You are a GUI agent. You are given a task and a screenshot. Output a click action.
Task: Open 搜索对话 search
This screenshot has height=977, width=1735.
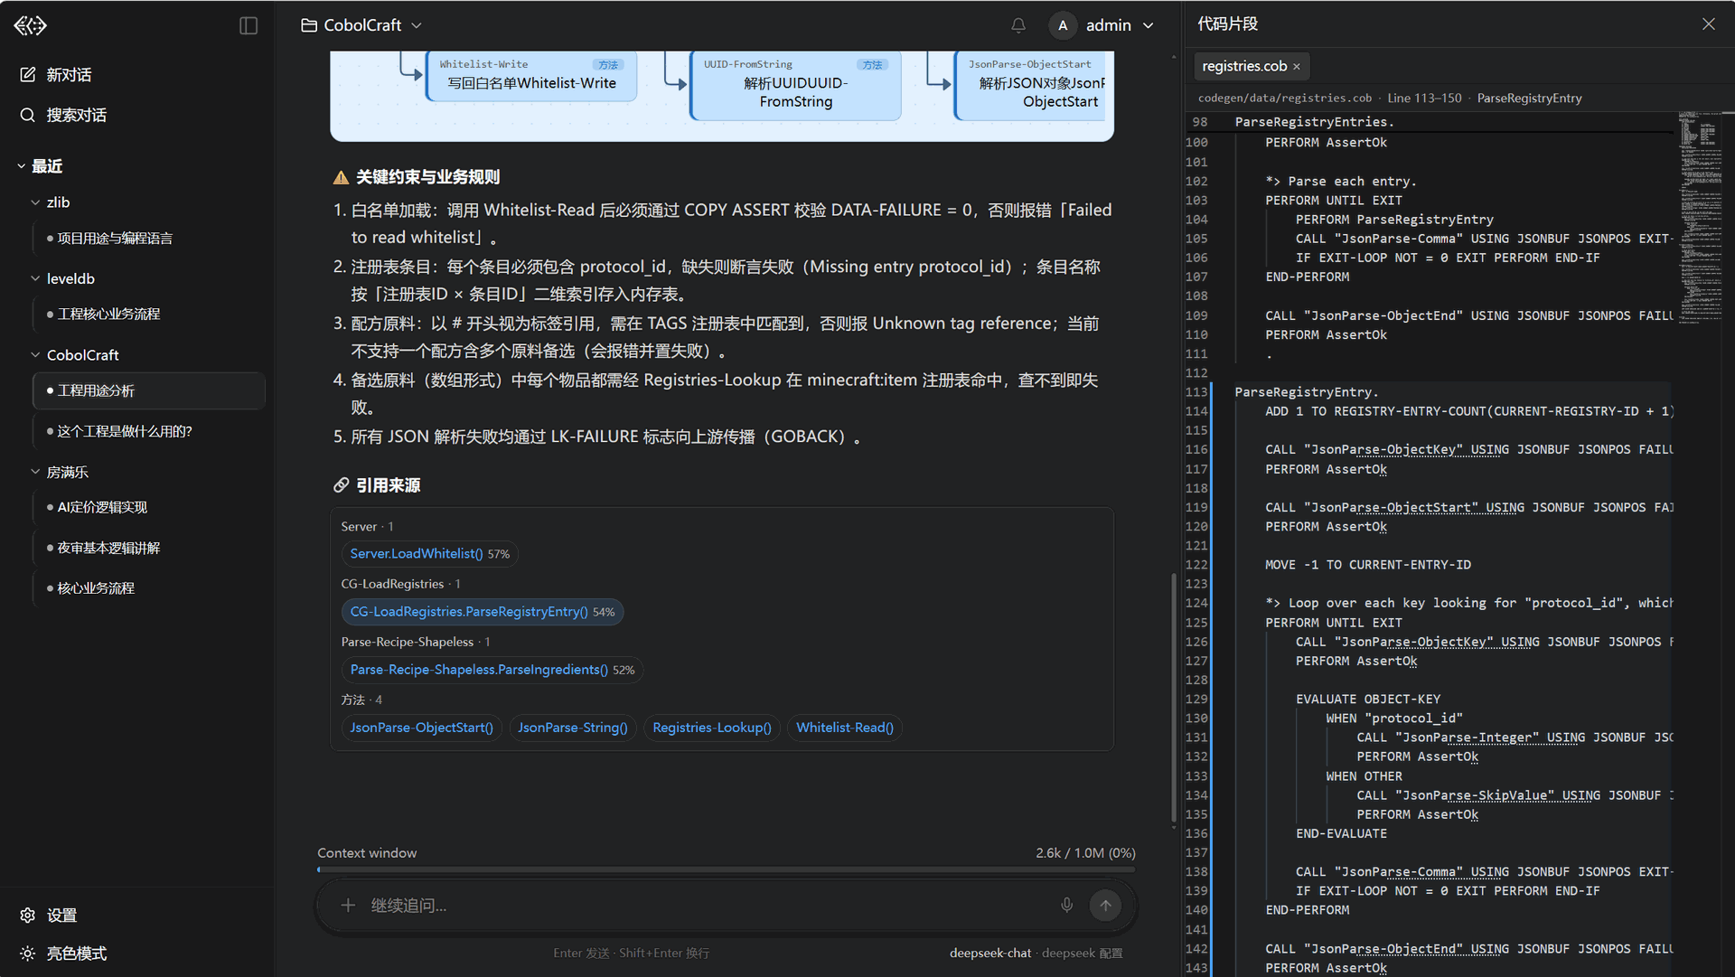coord(62,115)
